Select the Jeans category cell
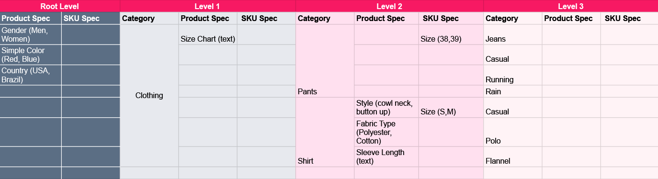The image size is (658, 179). coord(512,34)
